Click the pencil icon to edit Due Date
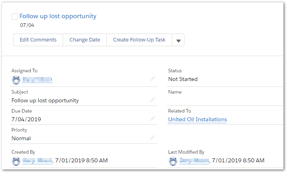 point(153,118)
